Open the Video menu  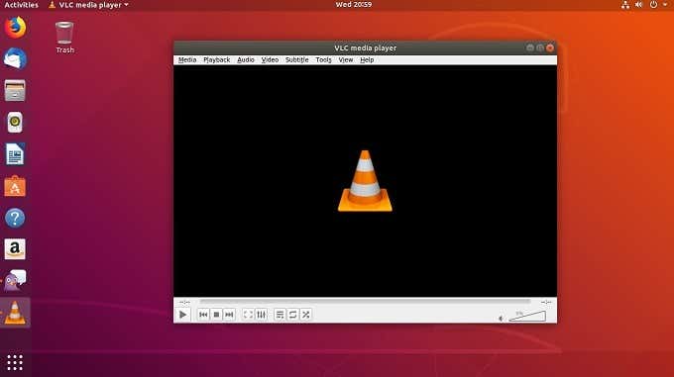pos(270,60)
